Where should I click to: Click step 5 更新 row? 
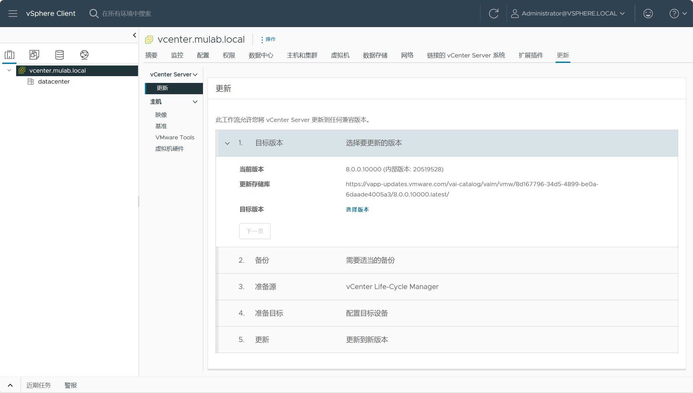[x=447, y=340]
